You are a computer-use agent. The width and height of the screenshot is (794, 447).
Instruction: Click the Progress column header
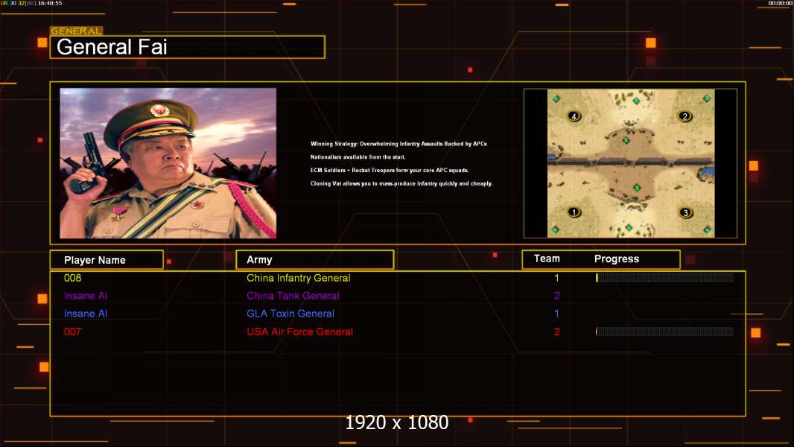pos(616,259)
